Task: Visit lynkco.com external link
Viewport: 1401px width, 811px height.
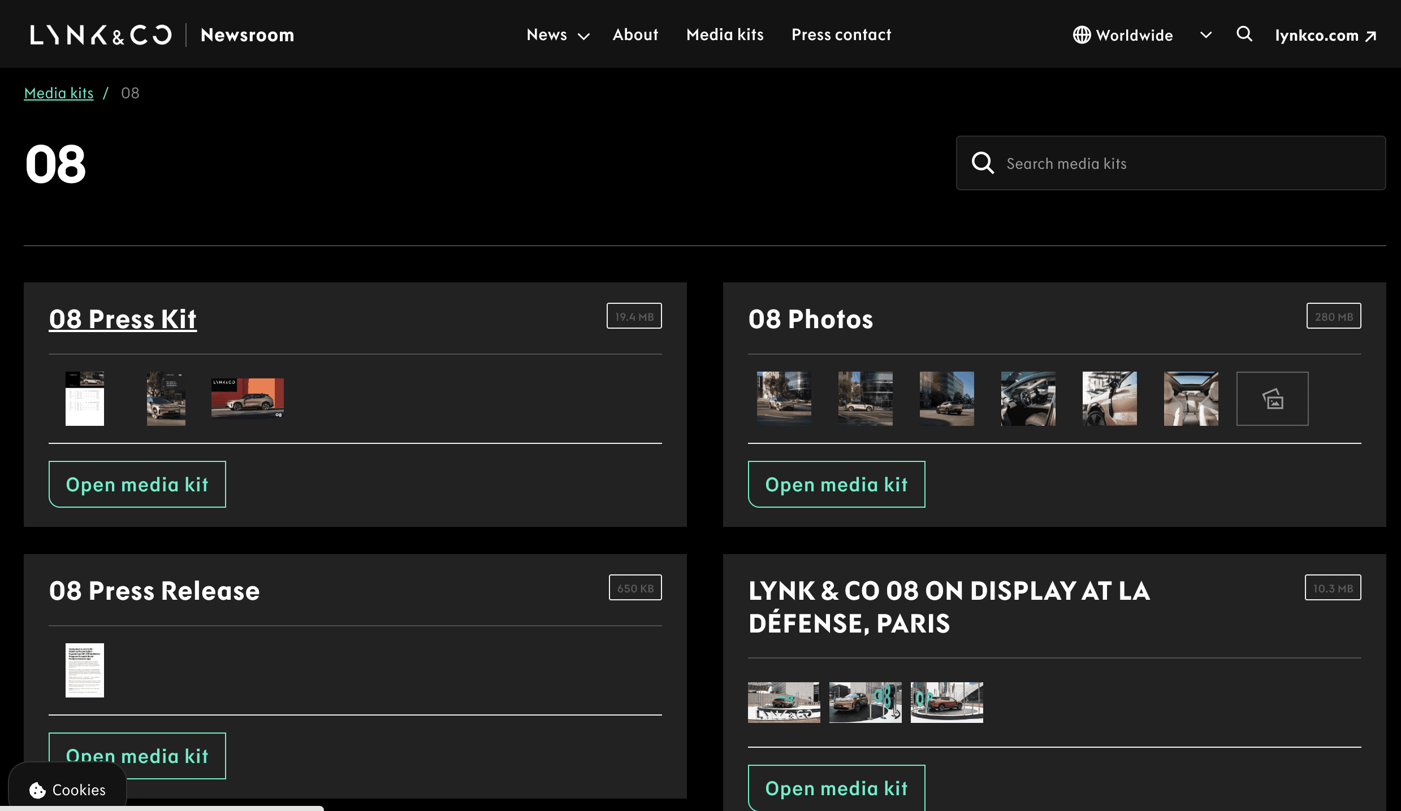Action: [1325, 36]
